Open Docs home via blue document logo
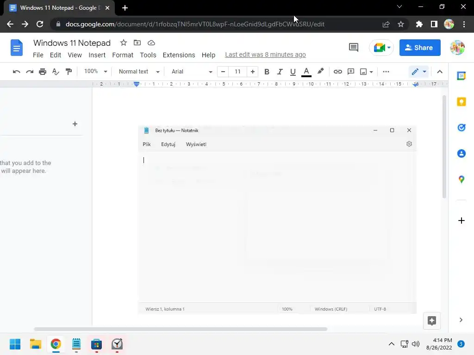Viewport: 474px width, 355px height. pyautogui.click(x=17, y=48)
